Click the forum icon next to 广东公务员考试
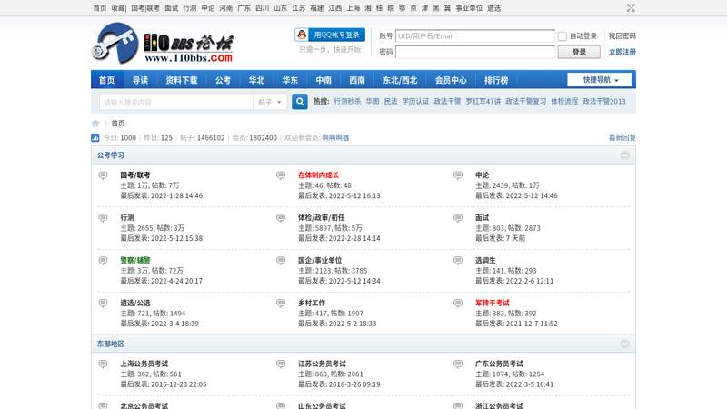This screenshot has width=727, height=409. (x=458, y=364)
